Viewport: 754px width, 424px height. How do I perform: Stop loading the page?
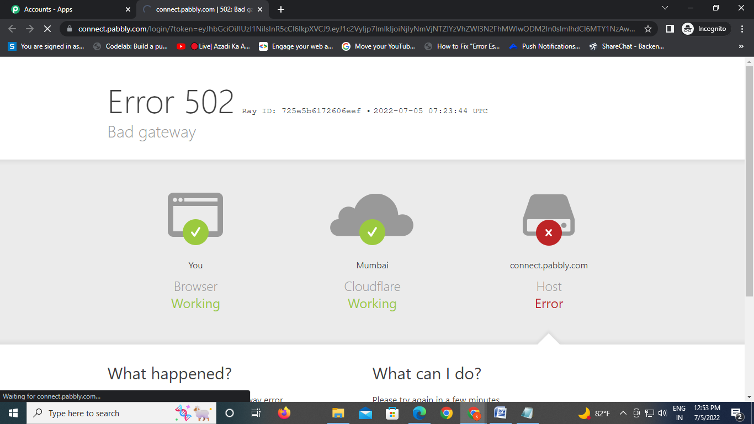coord(47,29)
